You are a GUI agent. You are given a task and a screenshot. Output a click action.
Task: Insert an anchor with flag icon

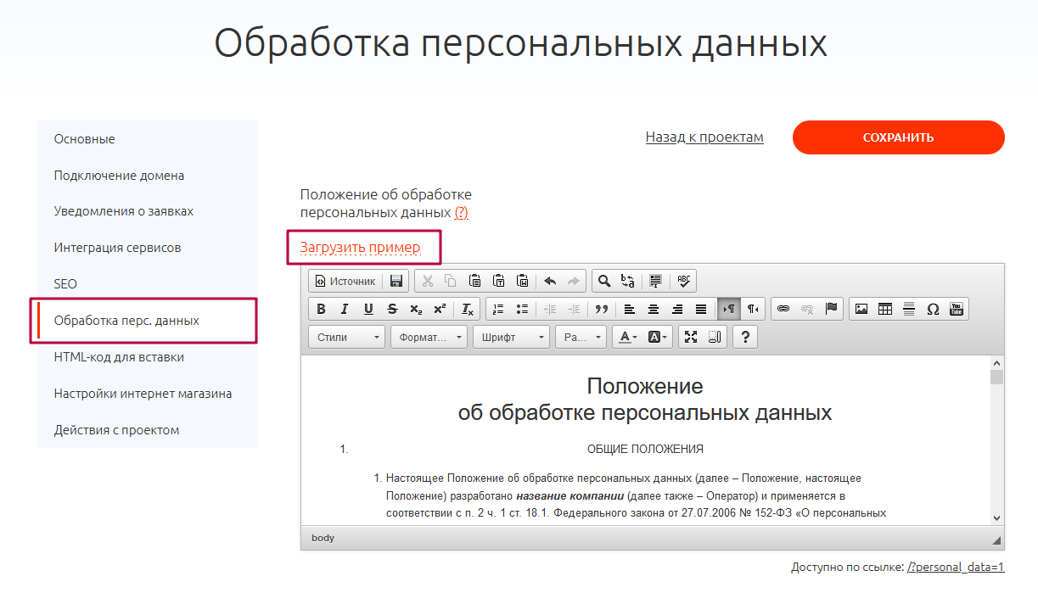coord(831,309)
